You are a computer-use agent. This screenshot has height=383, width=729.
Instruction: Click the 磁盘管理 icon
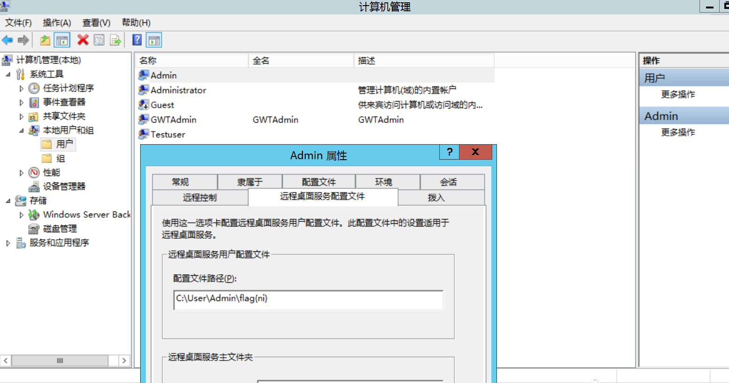[x=34, y=228]
